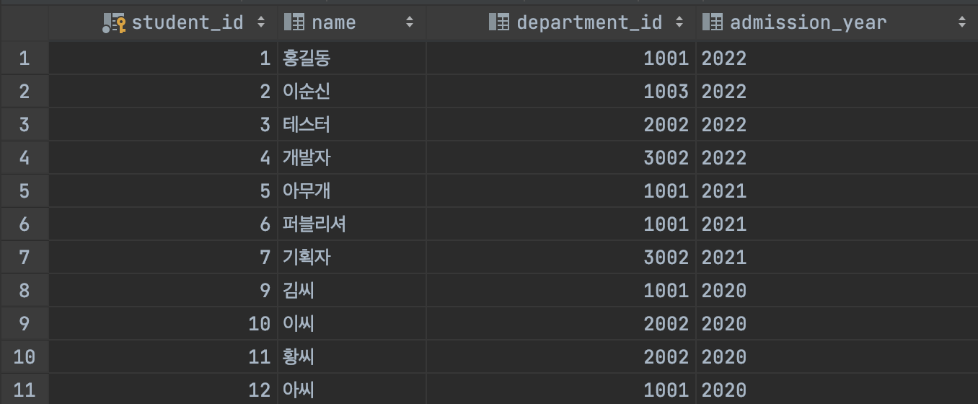This screenshot has height=404, width=978.
Task: Select the name column header
Action: coord(352,22)
